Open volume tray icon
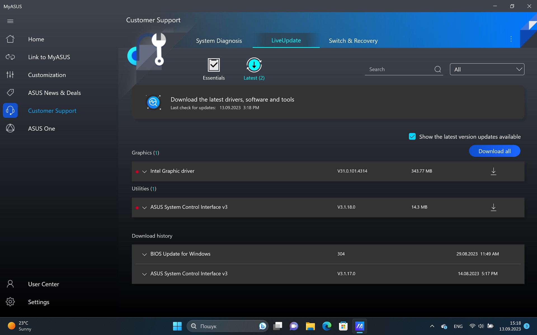The image size is (537, 335). (481, 326)
